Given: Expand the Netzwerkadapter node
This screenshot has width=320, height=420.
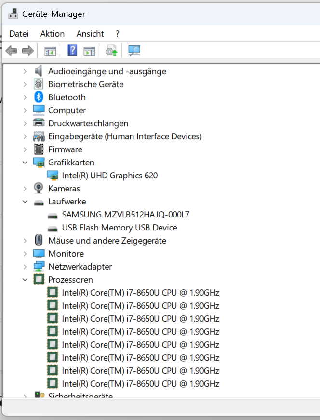Looking at the screenshot, I should tap(25, 267).
